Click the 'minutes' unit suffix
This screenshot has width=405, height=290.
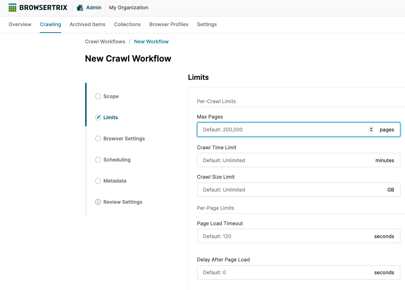[x=385, y=160]
